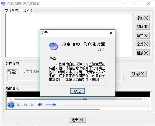Close the main 泡泡 MP3 window
The width and height of the screenshot is (155, 126).
pos(148,4)
